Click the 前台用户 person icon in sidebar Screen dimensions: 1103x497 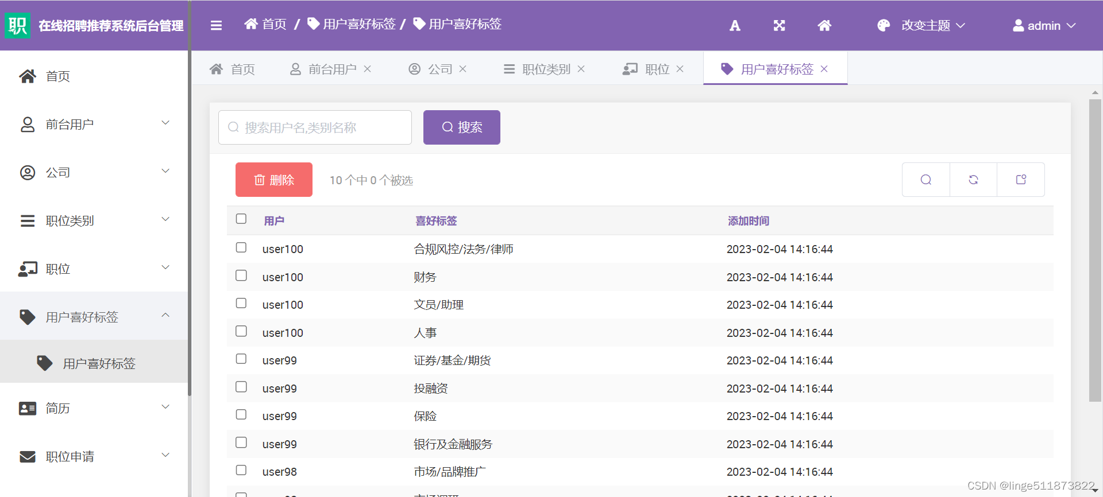pos(28,125)
